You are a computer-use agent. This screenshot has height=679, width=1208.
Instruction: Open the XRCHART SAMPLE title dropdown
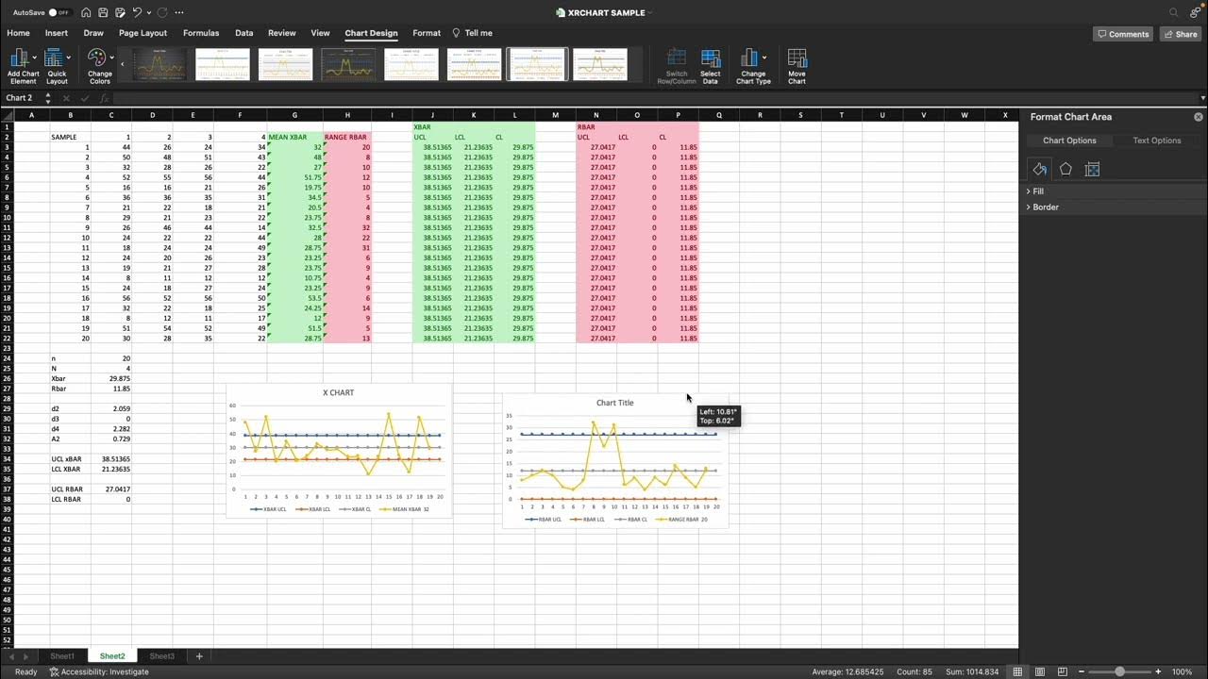(651, 13)
